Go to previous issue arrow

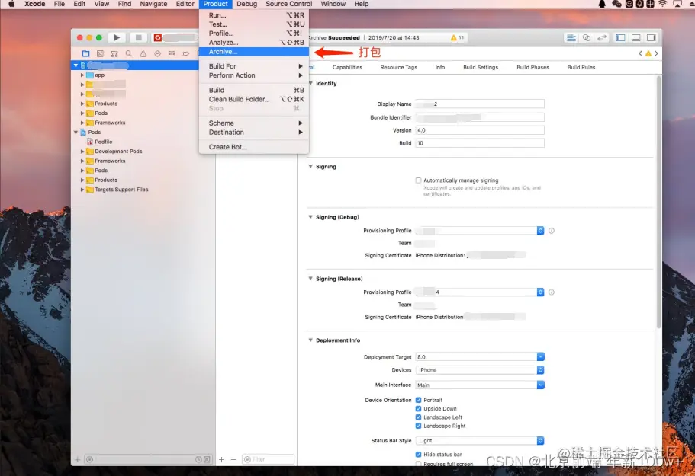point(640,53)
